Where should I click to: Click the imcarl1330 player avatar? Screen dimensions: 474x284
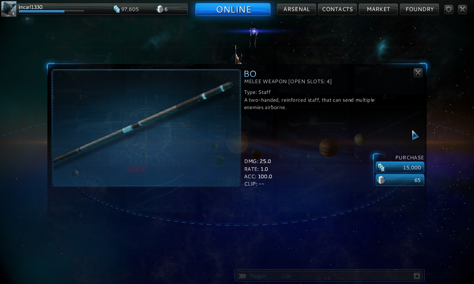(x=9, y=9)
